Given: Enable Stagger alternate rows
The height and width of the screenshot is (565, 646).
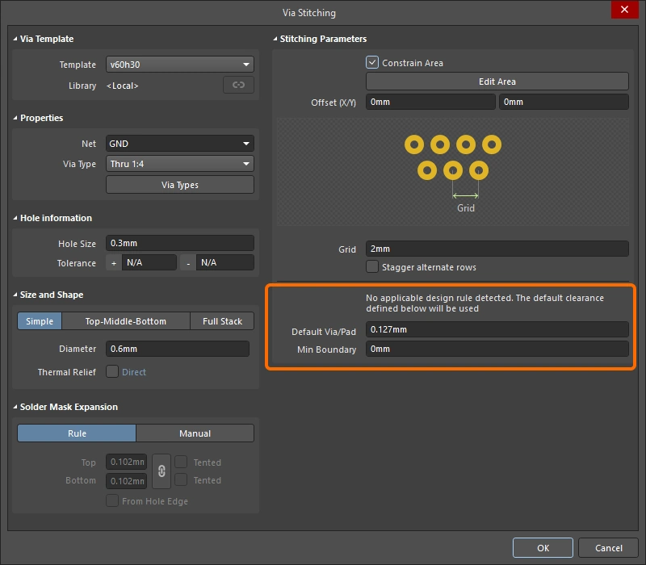Looking at the screenshot, I should point(372,267).
